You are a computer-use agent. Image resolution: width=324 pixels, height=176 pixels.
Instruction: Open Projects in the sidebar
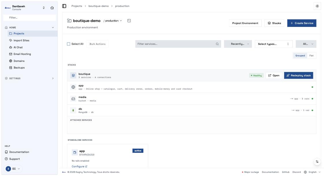(x=33, y=34)
